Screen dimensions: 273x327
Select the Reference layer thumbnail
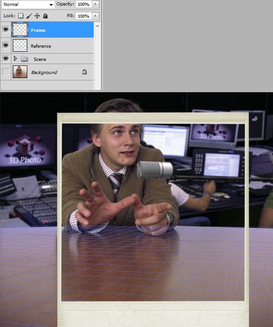(x=20, y=45)
